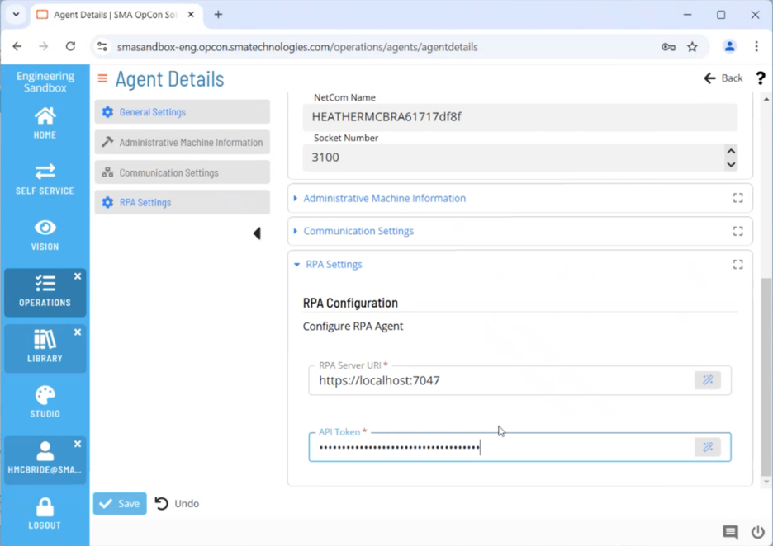773x546 pixels.
Task: Open the chat comment icon at bottom right
Action: point(731,532)
